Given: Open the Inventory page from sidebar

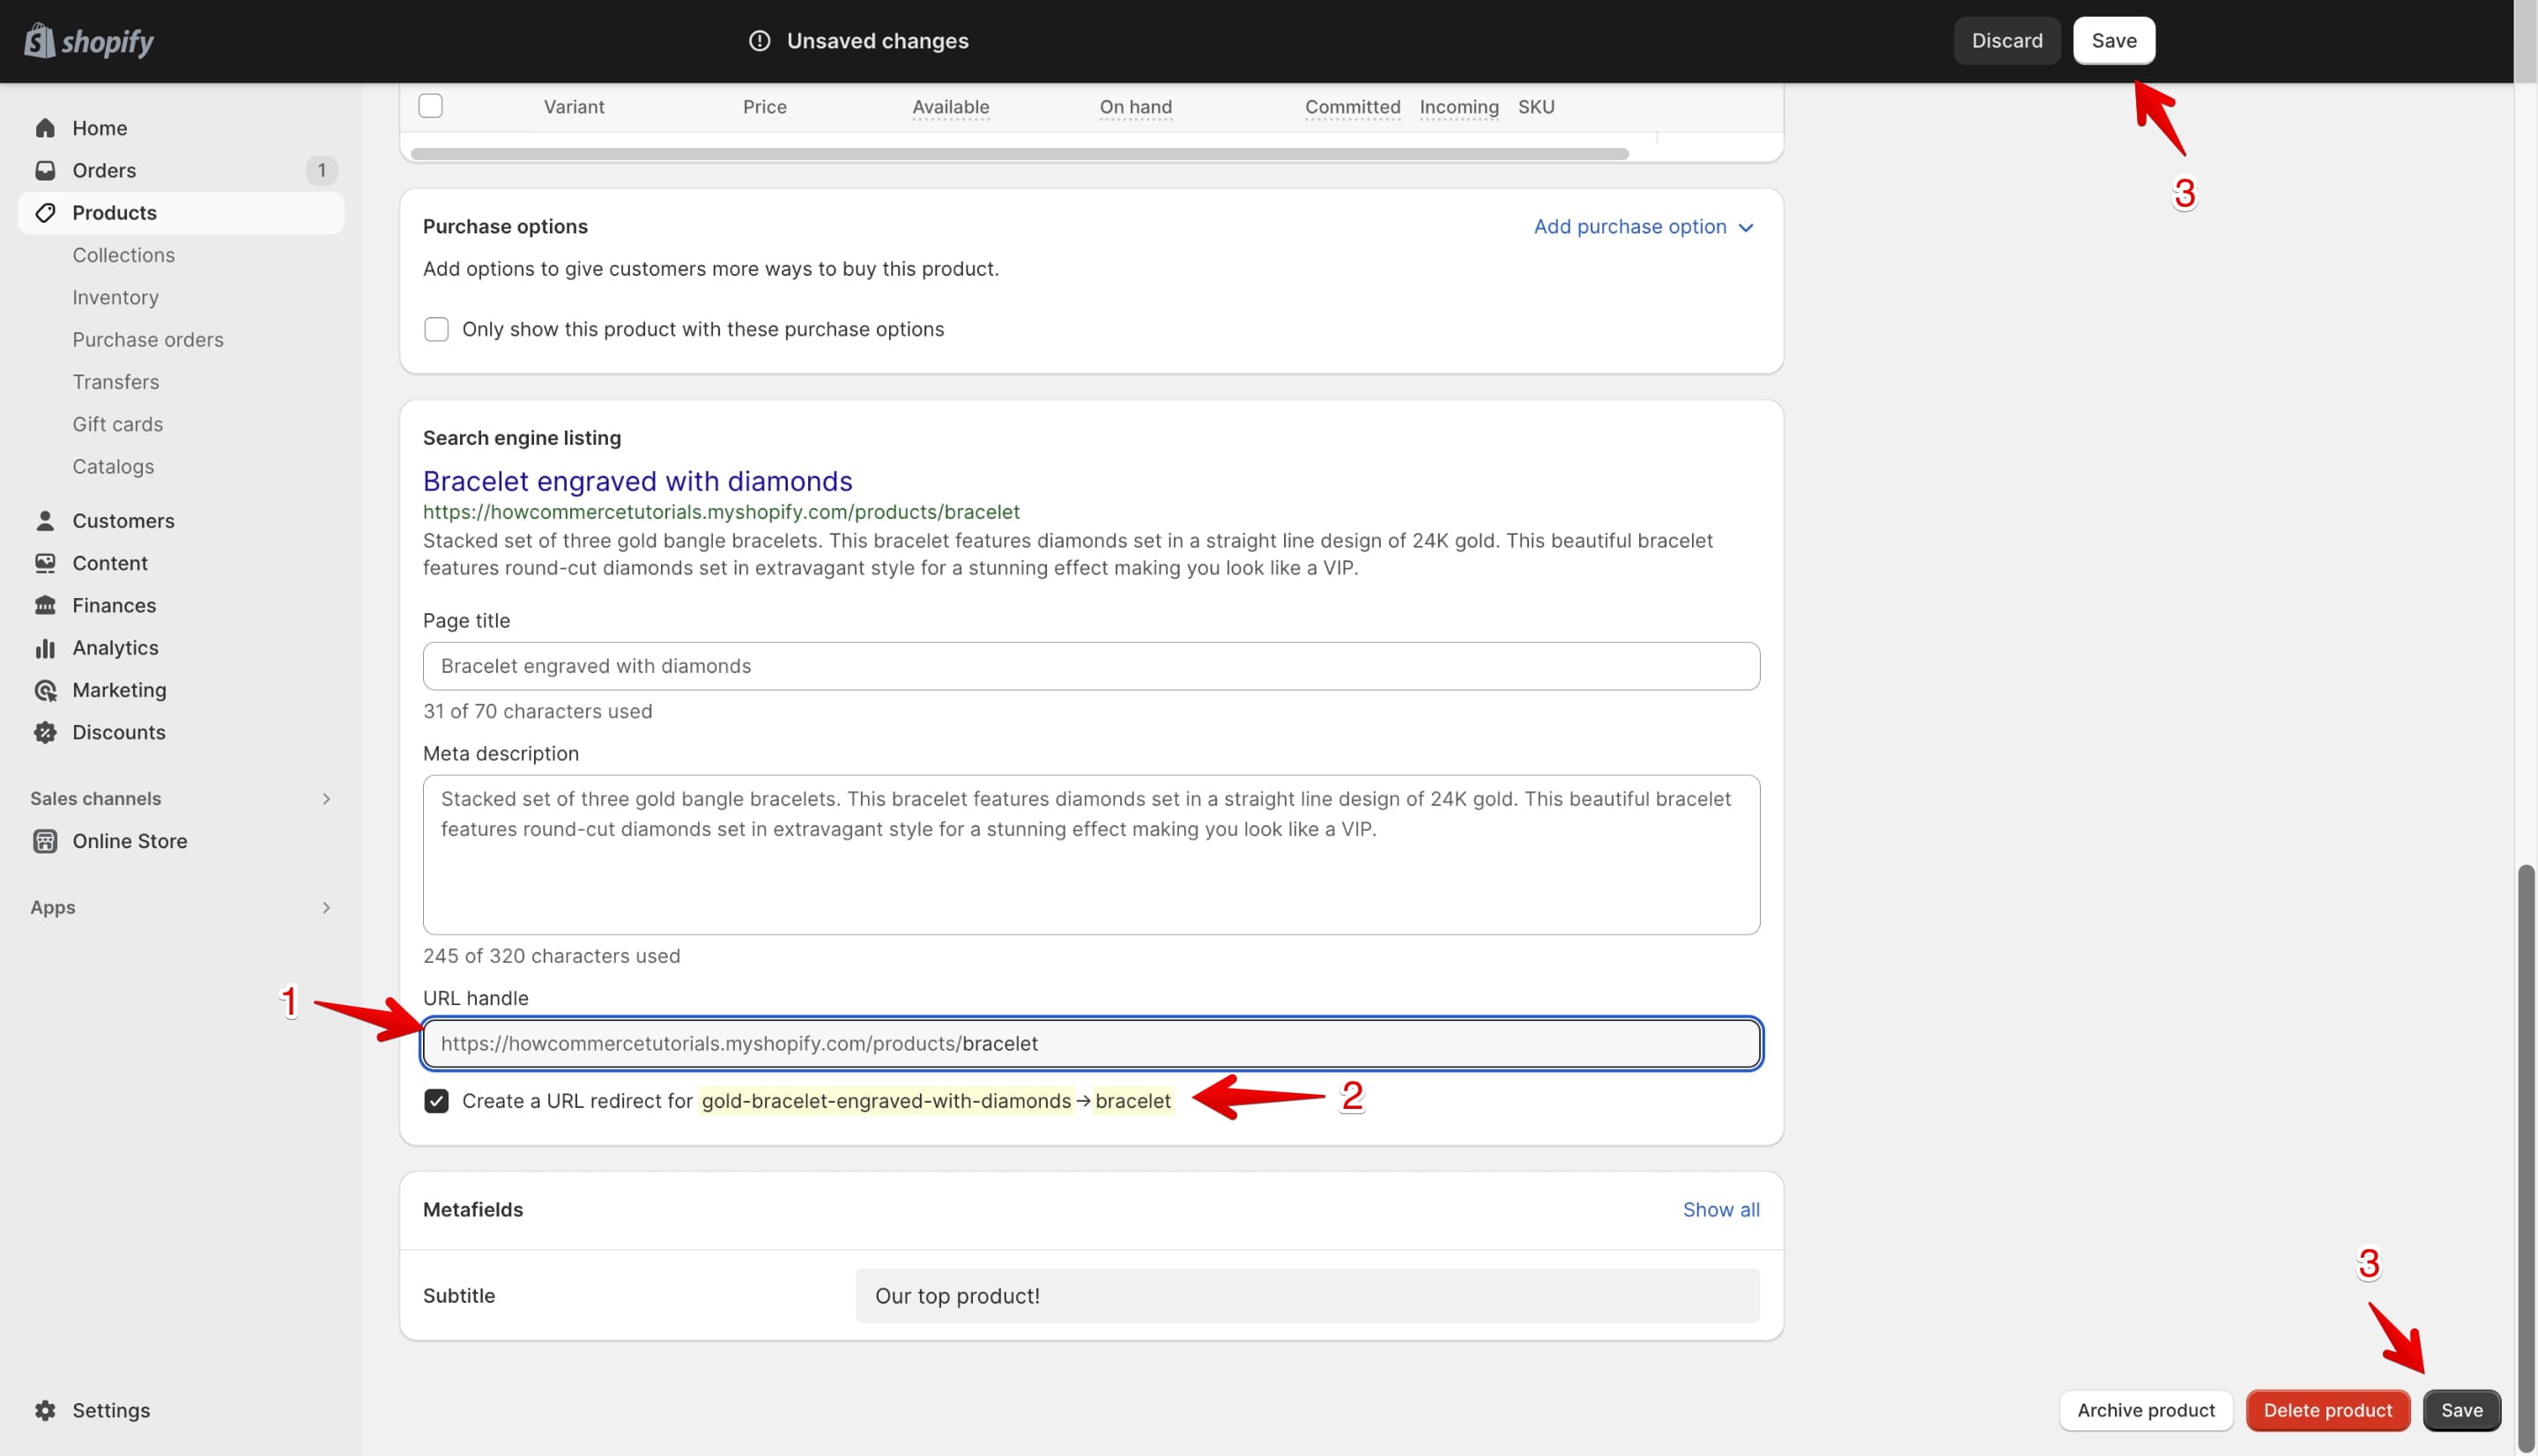Looking at the screenshot, I should tap(115, 297).
